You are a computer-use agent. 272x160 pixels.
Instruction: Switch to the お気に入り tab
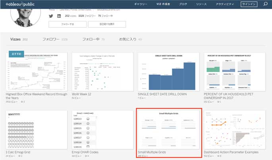coord(128,40)
